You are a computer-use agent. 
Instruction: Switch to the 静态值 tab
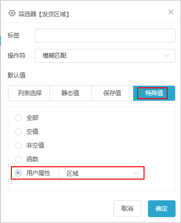(x=71, y=93)
